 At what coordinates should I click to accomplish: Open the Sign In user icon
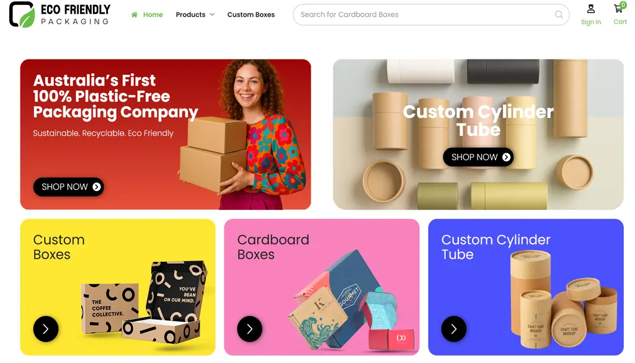pos(591,9)
